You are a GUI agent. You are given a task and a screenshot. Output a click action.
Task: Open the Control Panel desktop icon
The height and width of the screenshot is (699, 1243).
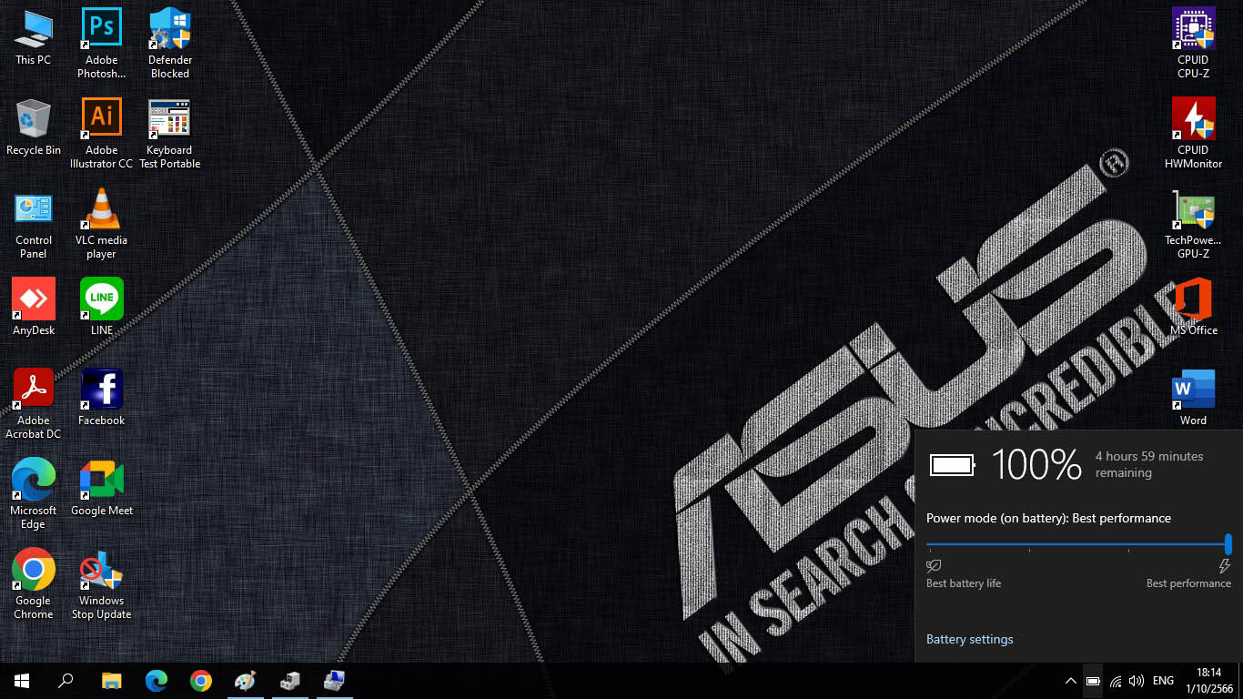(x=34, y=224)
